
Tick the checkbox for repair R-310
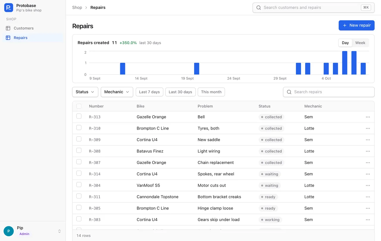[x=79, y=127]
